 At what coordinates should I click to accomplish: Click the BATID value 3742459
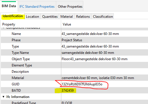68,91
